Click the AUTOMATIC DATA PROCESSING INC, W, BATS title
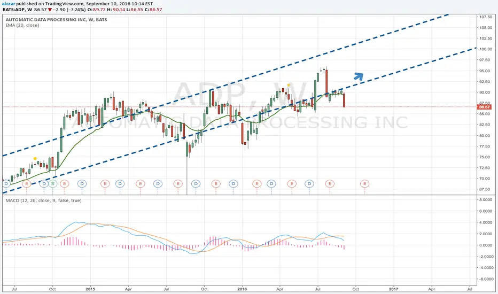498x294 pixels. pyautogui.click(x=56, y=19)
